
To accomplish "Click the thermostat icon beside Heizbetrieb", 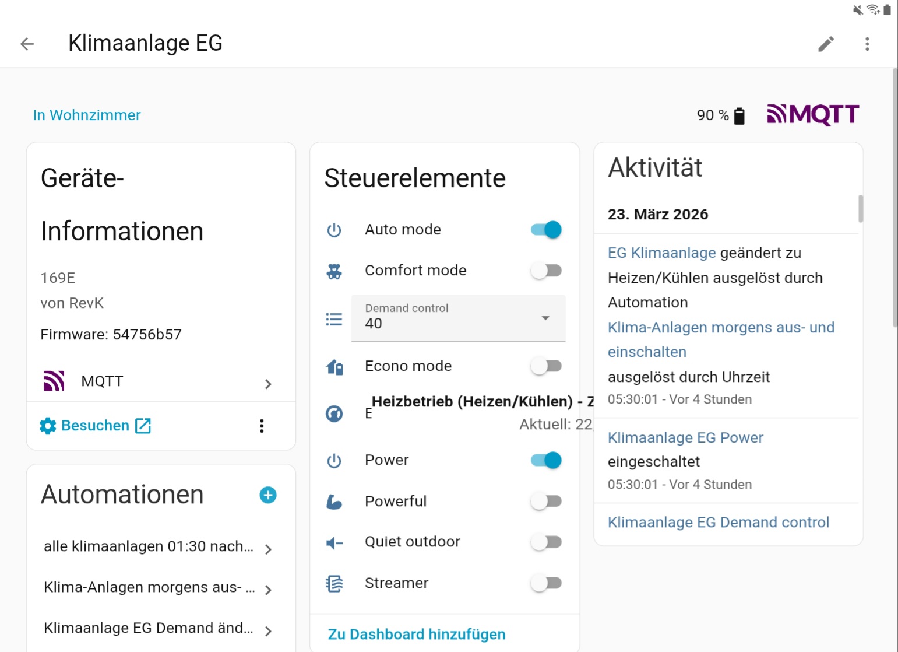I will (334, 413).
